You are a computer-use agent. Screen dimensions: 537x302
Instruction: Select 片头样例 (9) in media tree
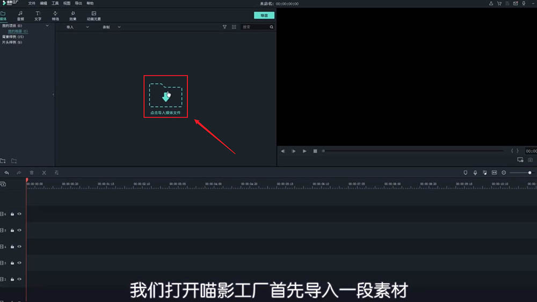coord(12,42)
